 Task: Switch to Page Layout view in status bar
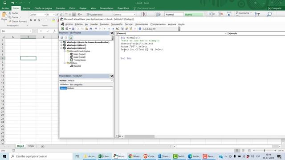pyautogui.click(x=243, y=151)
